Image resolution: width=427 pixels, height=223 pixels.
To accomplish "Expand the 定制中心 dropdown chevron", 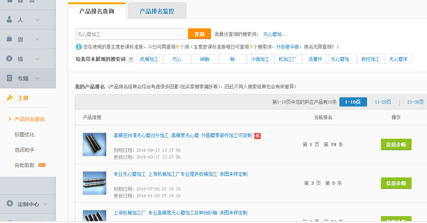I will [x=45, y=204].
